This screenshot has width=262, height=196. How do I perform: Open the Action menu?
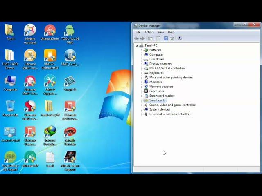point(149,32)
